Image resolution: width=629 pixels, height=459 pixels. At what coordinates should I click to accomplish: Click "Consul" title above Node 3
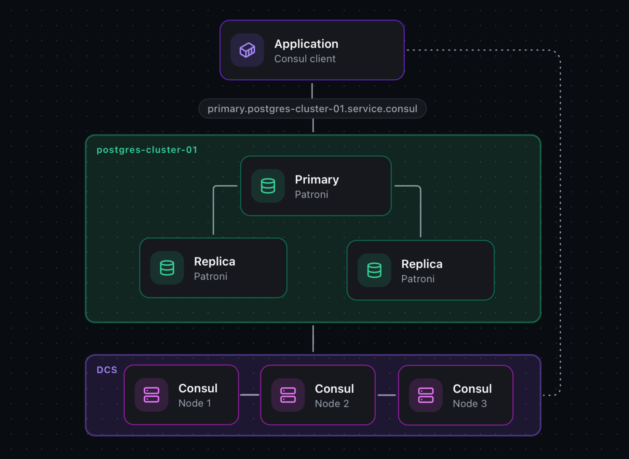472,389
